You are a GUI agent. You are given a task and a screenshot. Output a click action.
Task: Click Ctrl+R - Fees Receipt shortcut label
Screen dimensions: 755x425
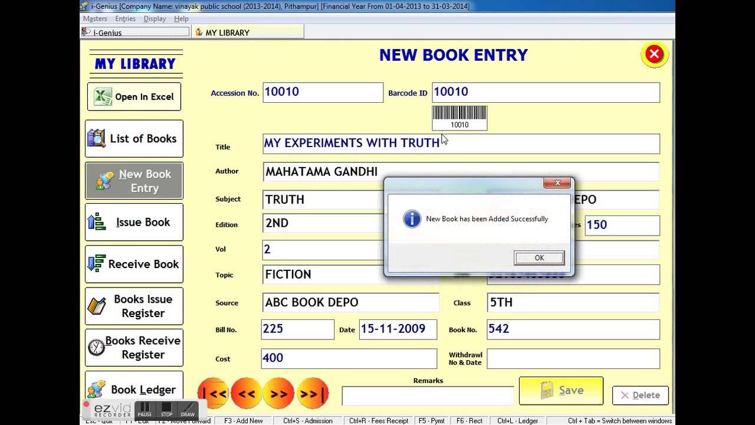pyautogui.click(x=379, y=421)
